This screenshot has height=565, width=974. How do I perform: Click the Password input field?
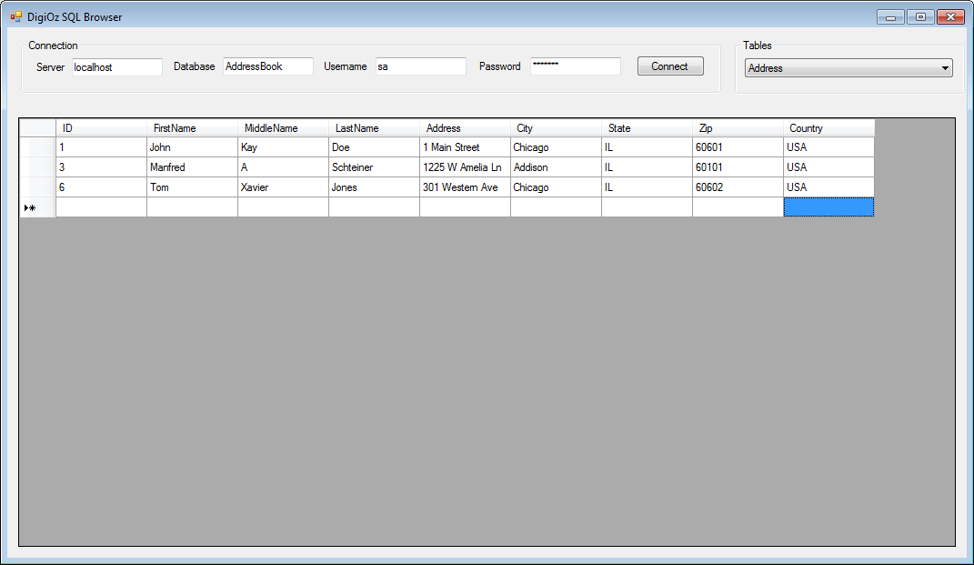pyautogui.click(x=575, y=66)
